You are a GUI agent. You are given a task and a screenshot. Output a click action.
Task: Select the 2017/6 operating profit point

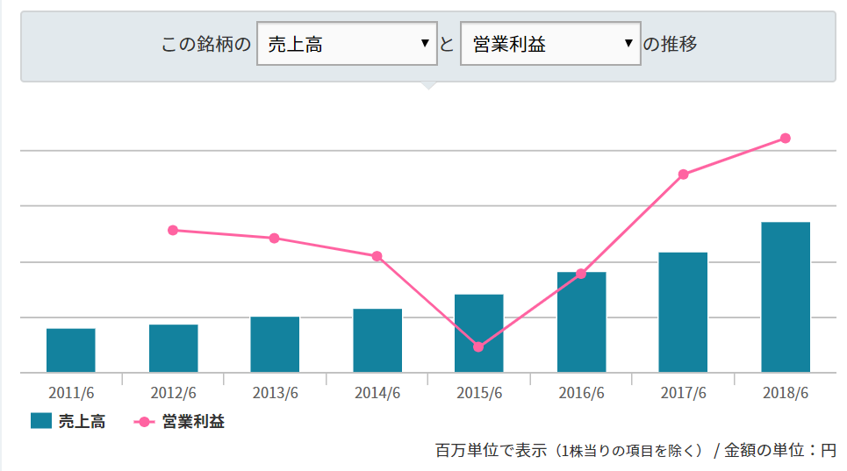tap(683, 174)
